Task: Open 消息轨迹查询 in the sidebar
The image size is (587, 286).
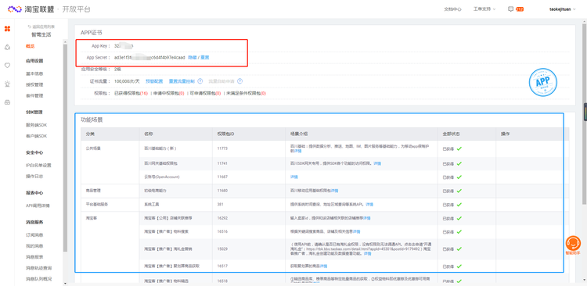Action: coord(38,268)
